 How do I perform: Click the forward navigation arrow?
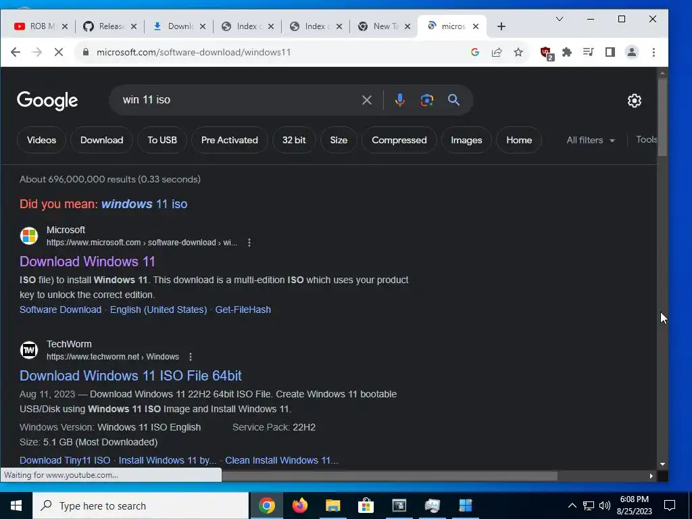click(37, 52)
